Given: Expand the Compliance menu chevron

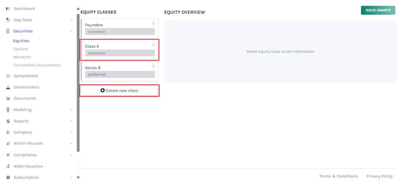Looking at the screenshot, I should [71, 155].
